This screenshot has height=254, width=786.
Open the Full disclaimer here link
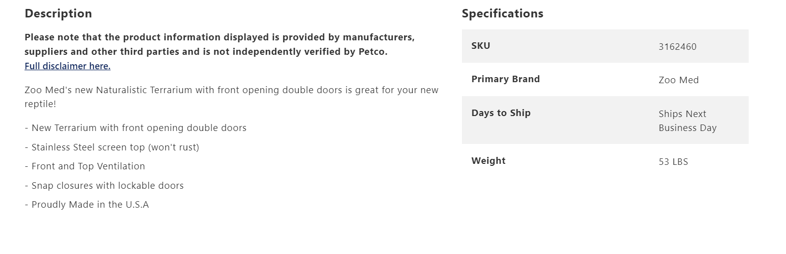coord(67,66)
